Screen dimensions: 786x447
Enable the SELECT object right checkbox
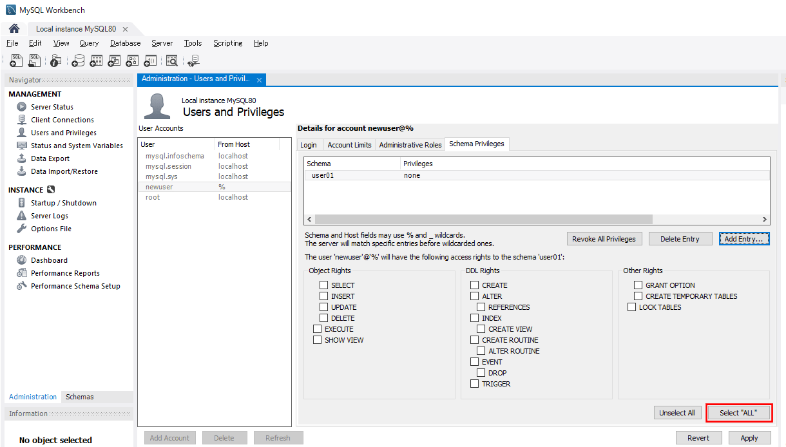(324, 285)
